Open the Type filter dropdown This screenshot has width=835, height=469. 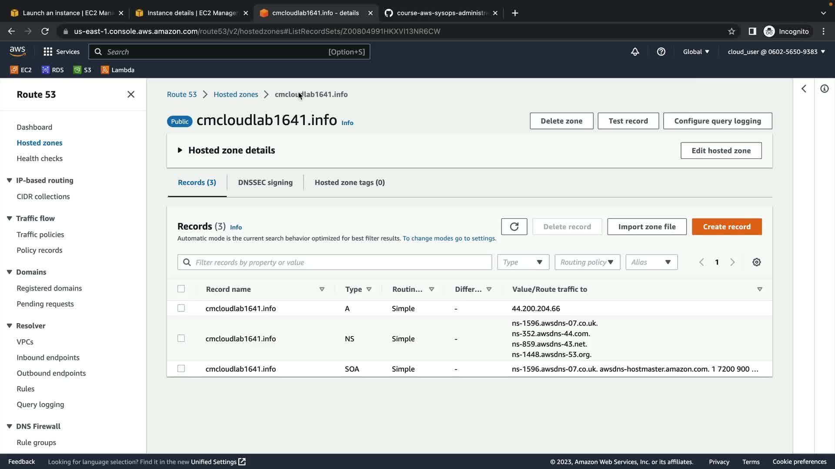523,262
